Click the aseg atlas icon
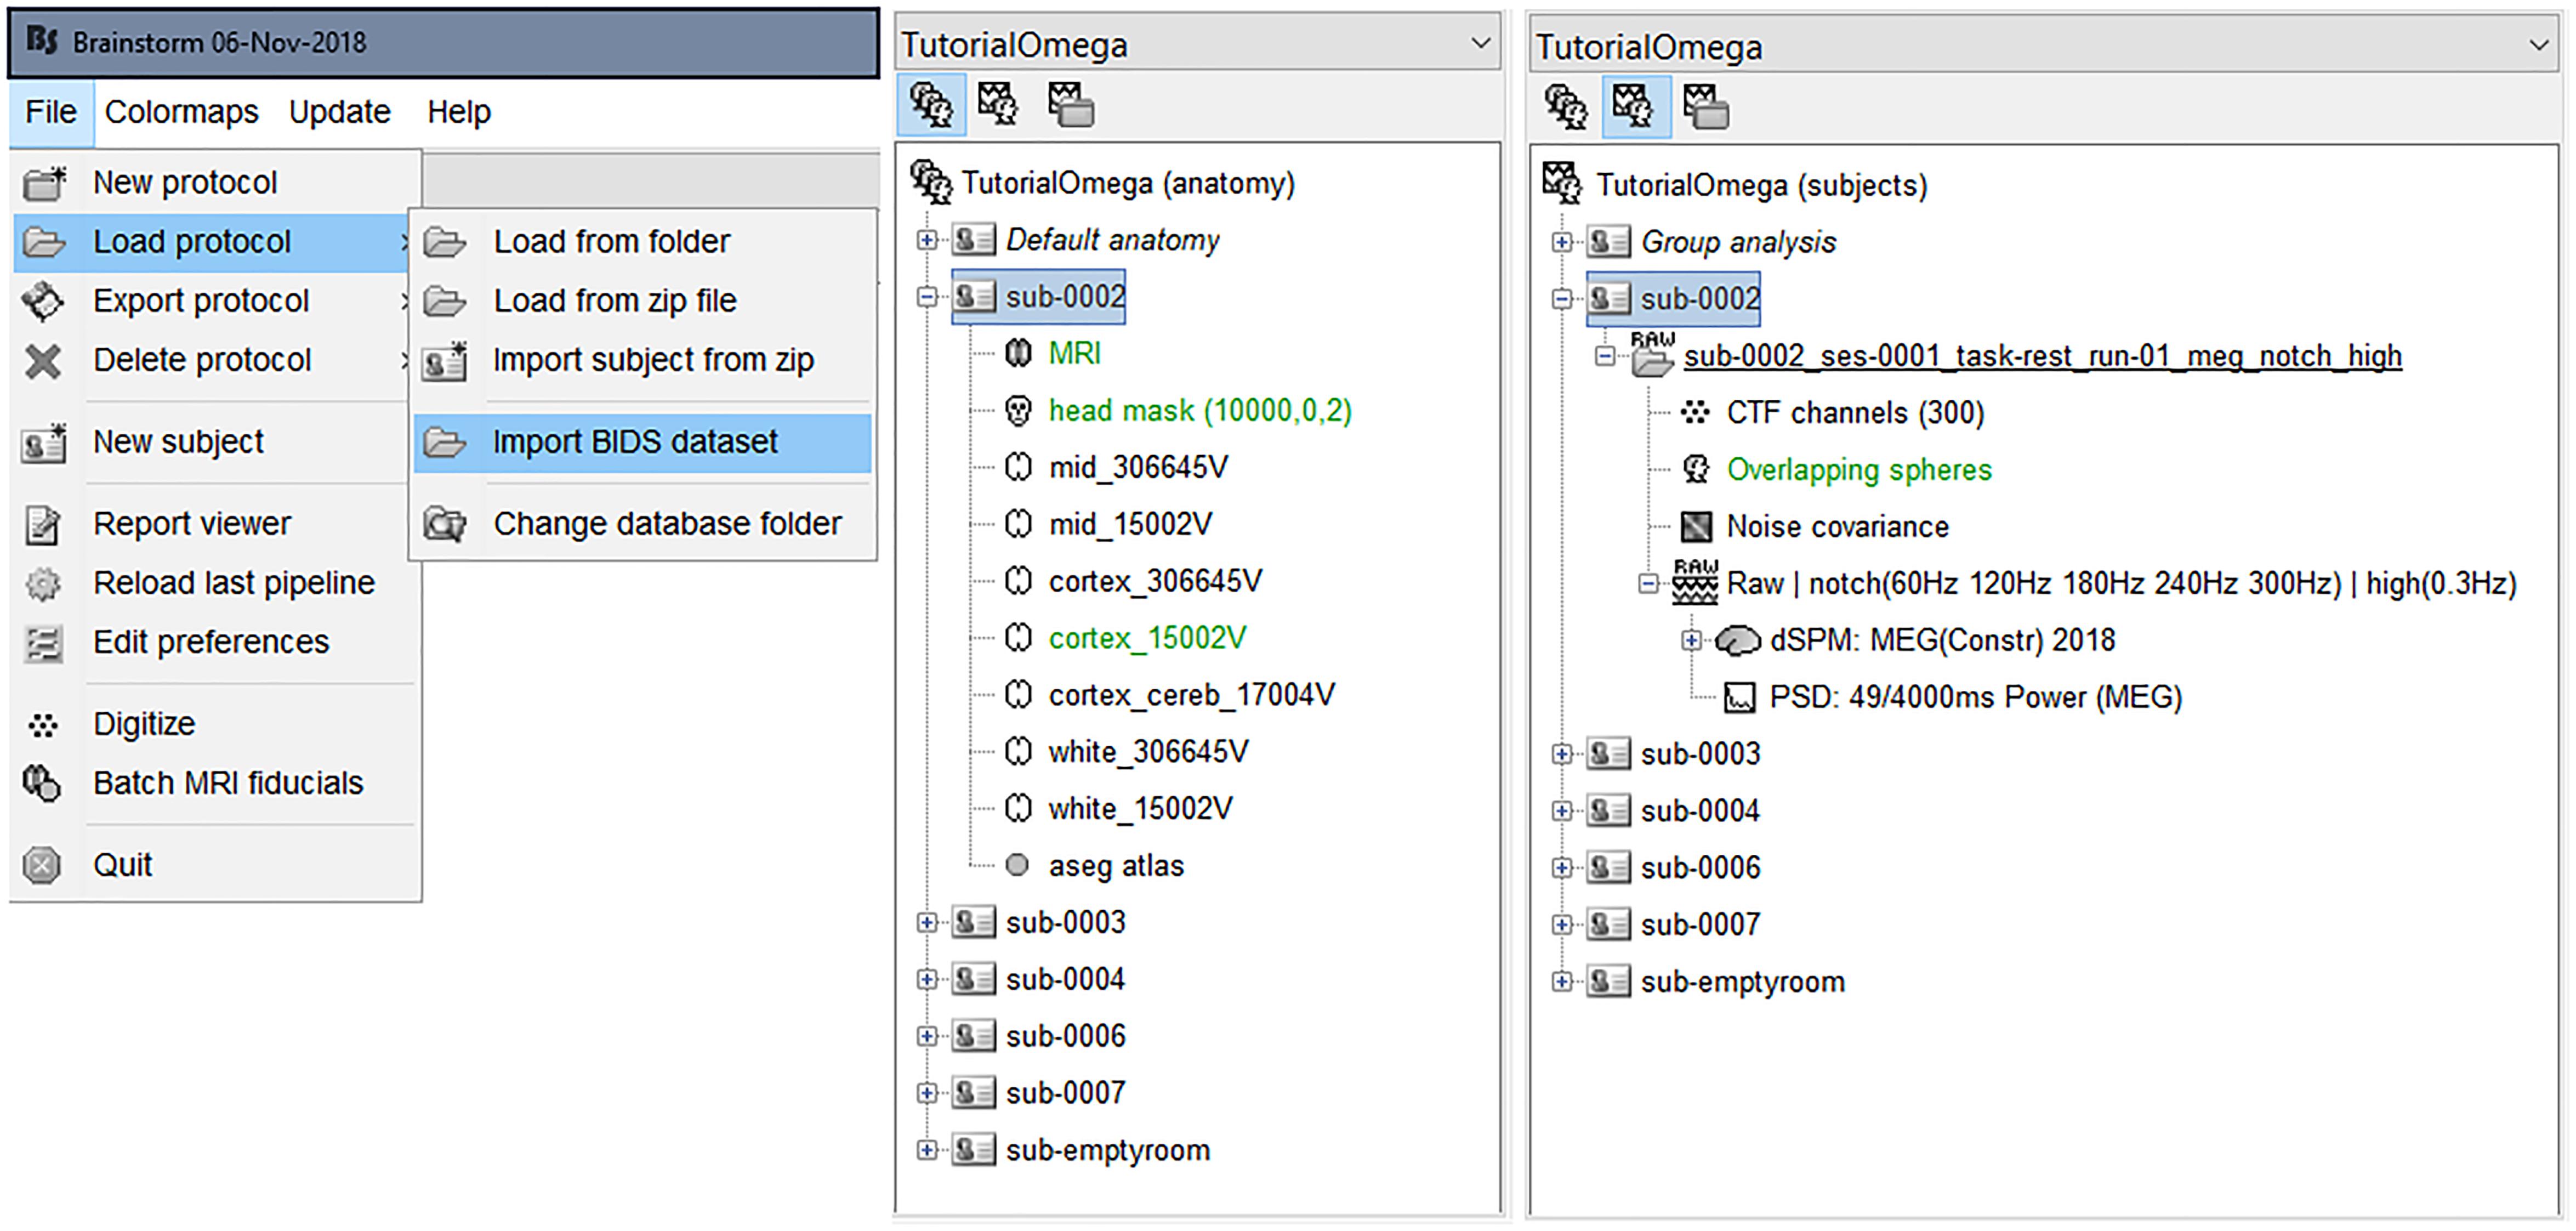2576x1231 pixels. point(1017,866)
